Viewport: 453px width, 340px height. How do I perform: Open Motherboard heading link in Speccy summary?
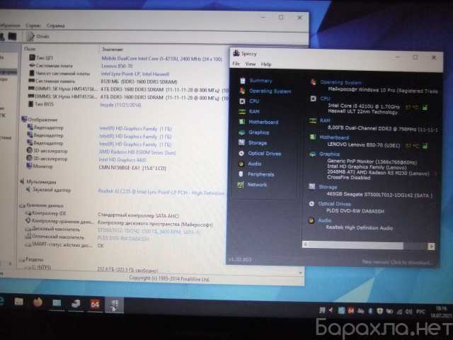pyautogui.click(x=334, y=137)
